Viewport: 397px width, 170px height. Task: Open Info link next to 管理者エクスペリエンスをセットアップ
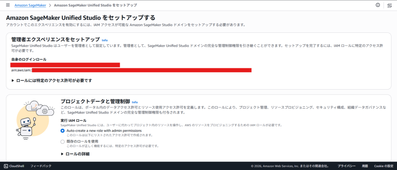tap(105, 40)
